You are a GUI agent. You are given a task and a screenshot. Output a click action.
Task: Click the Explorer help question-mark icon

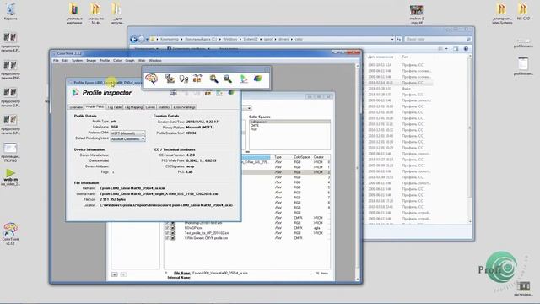click(466, 49)
